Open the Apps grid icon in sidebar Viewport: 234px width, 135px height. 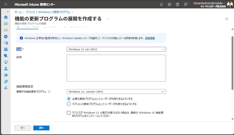point(6,49)
